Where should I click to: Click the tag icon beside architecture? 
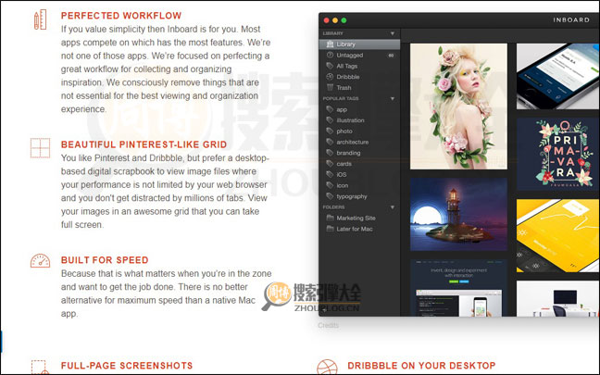tap(330, 142)
